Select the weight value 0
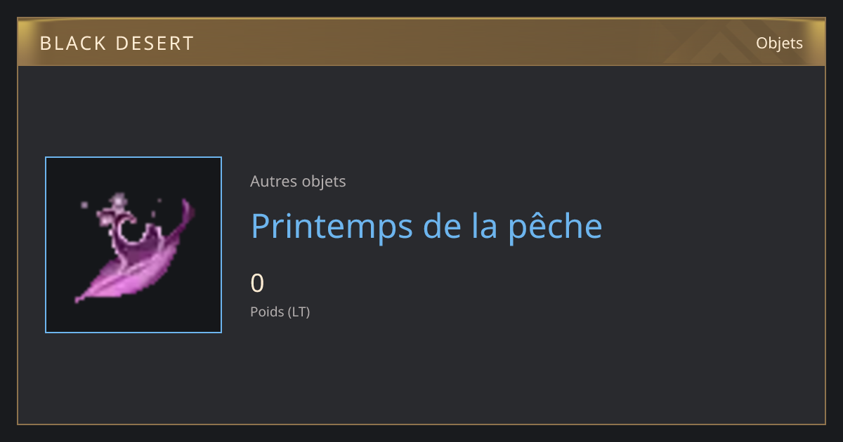Viewport: 843px width, 442px height. [257, 283]
